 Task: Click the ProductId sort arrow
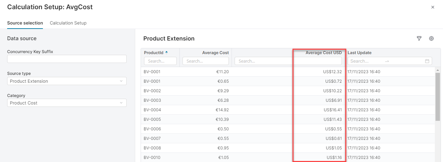tap(167, 52)
